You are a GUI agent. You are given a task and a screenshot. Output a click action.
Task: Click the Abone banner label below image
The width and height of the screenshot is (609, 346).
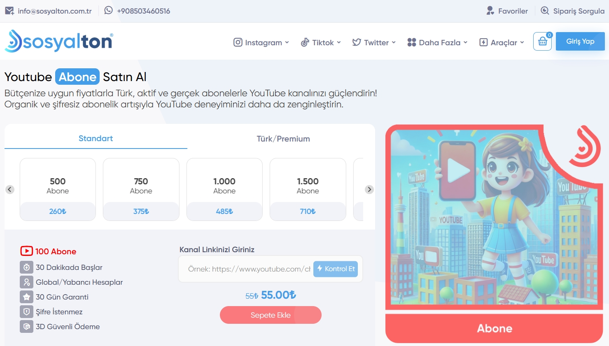point(495,328)
